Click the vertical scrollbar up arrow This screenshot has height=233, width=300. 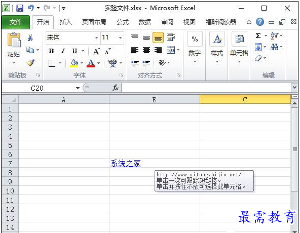tap(294, 103)
